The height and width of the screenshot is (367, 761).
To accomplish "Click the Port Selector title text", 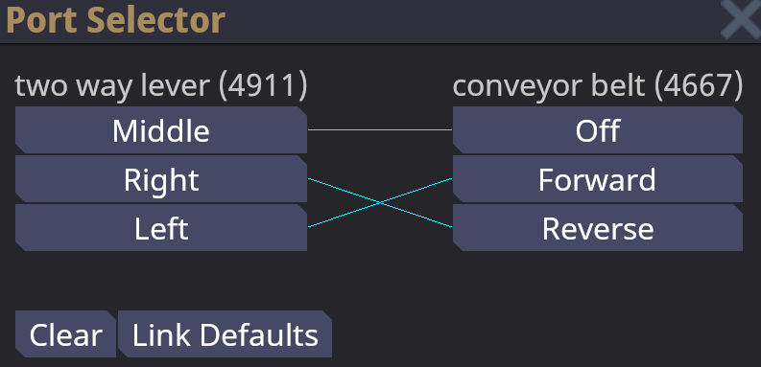I will tap(115, 20).
